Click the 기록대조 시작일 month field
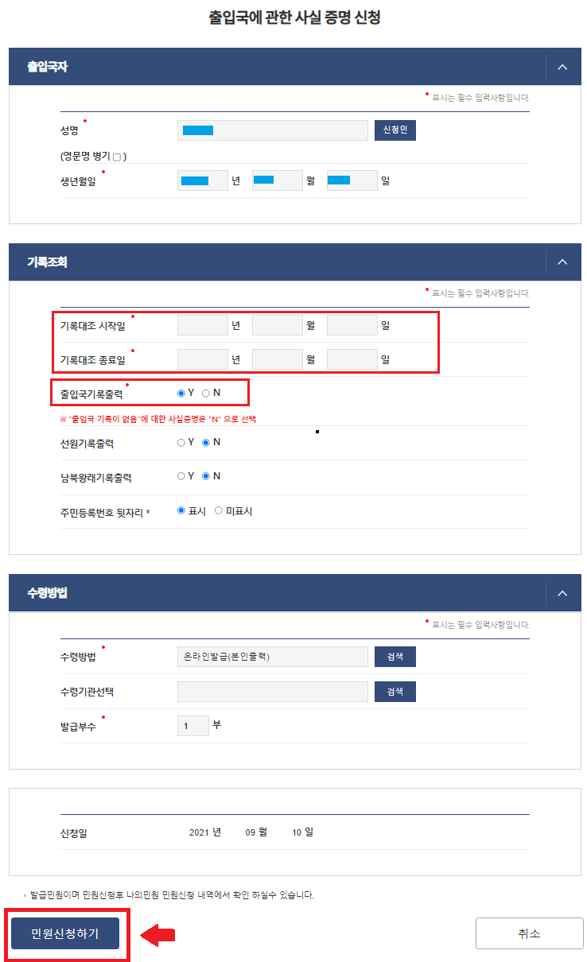 coord(278,325)
